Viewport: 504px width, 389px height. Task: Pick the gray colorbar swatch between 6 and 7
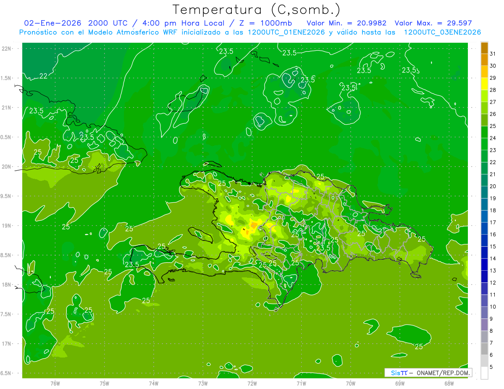(x=485, y=349)
